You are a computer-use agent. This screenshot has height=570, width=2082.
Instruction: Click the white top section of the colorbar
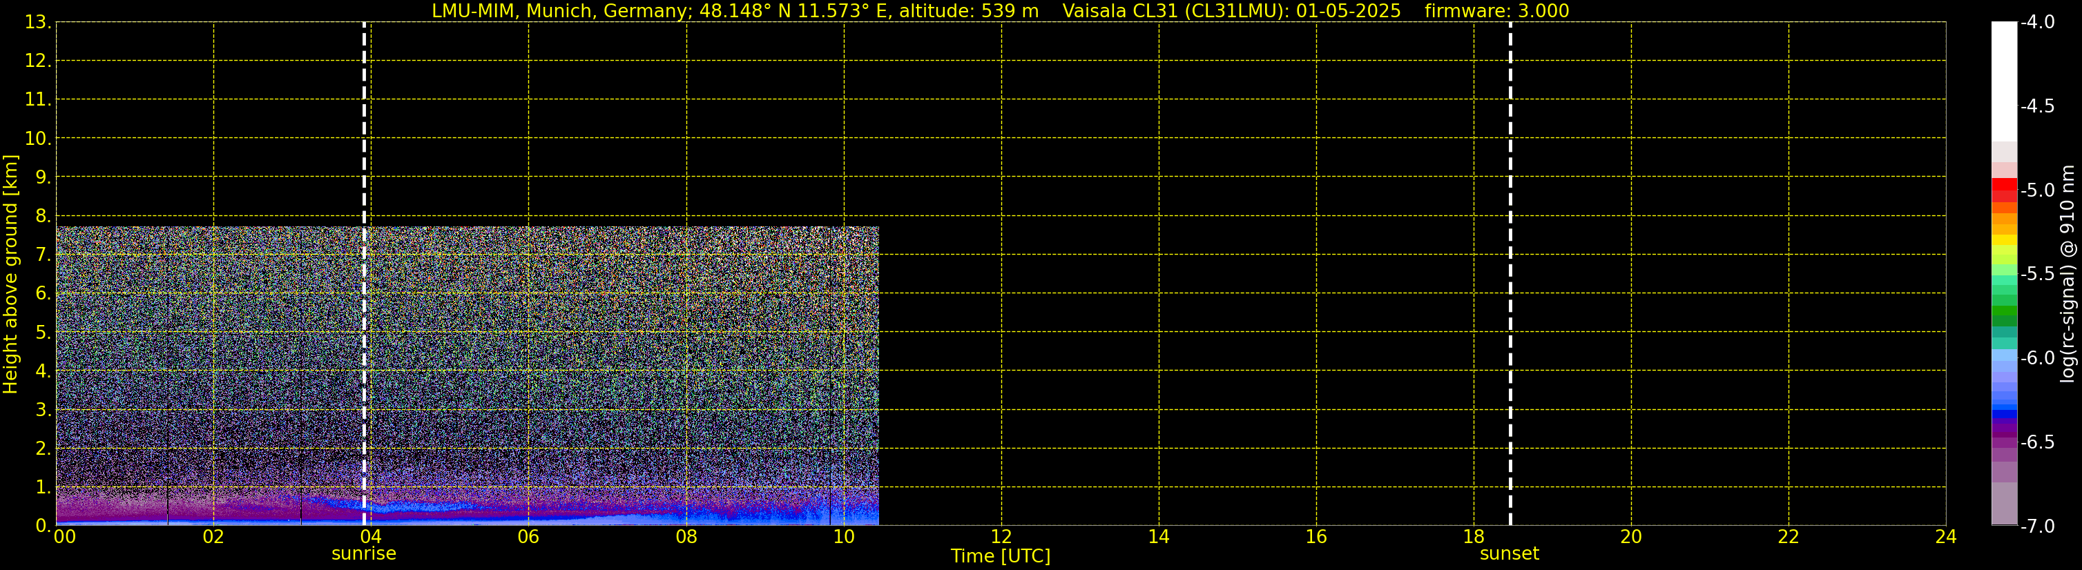2003,81
